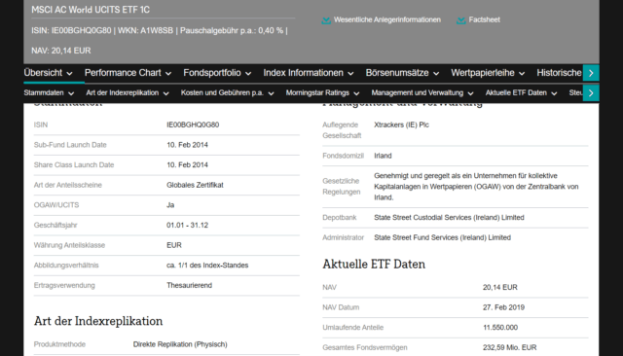Expand chevron next to Stammdaten

(71, 93)
